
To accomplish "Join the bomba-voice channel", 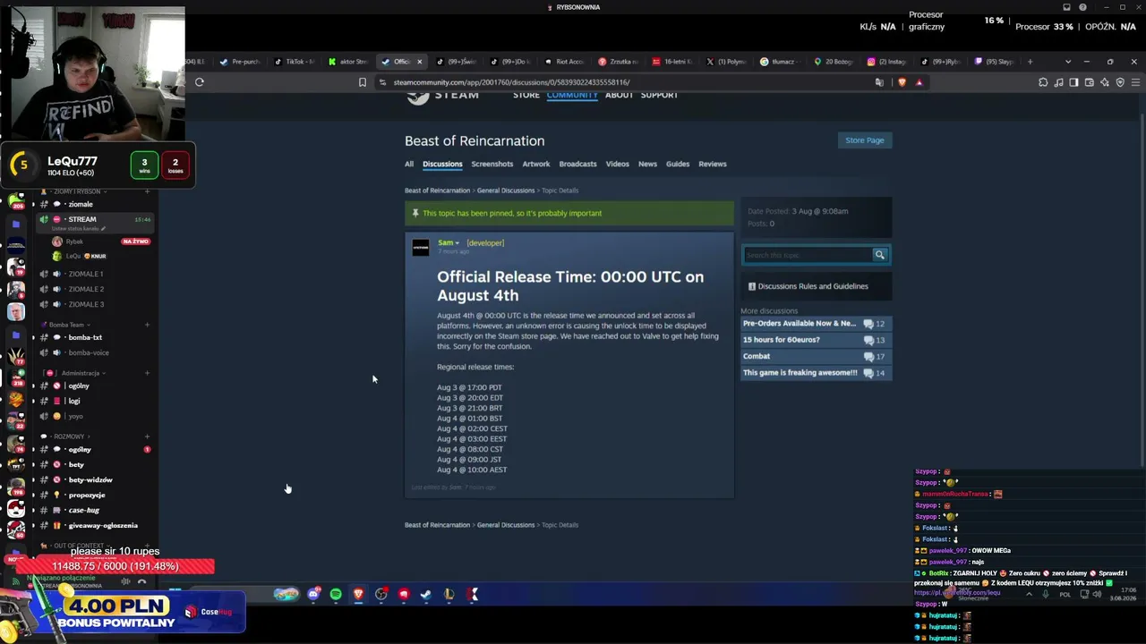I will pos(88,352).
